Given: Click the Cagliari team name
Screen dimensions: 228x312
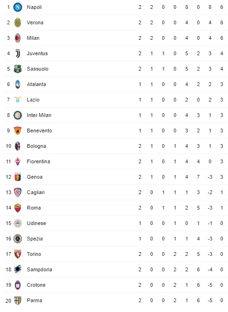Looking at the screenshot, I should point(36,192).
